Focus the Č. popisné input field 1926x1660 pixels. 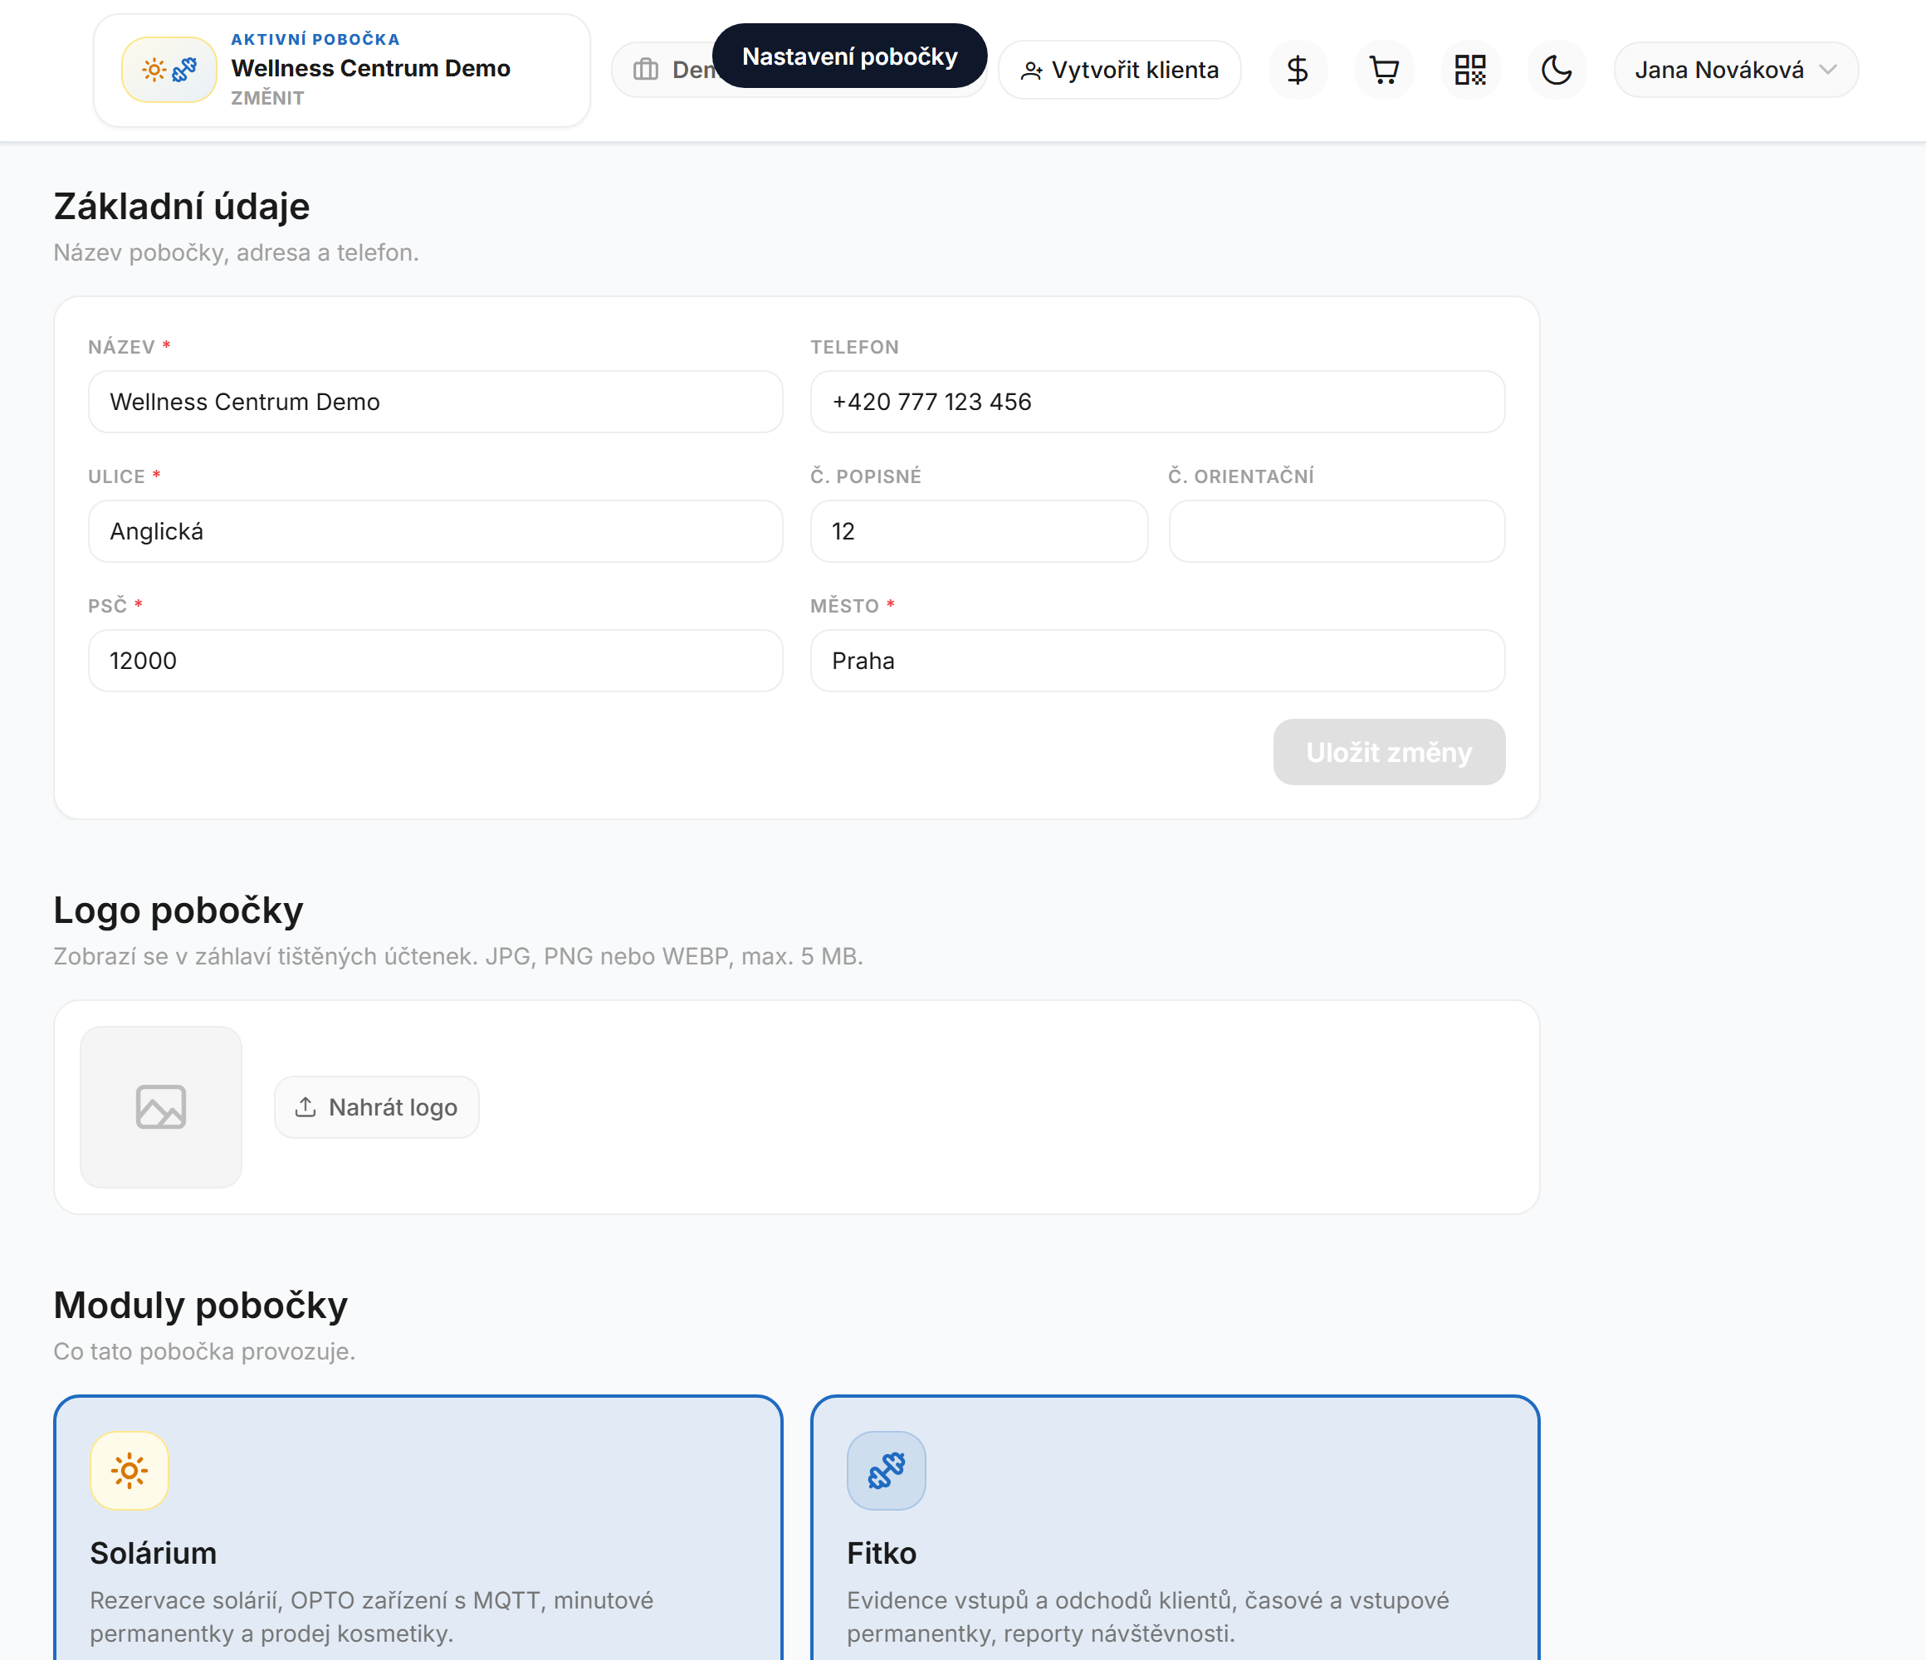coord(979,532)
